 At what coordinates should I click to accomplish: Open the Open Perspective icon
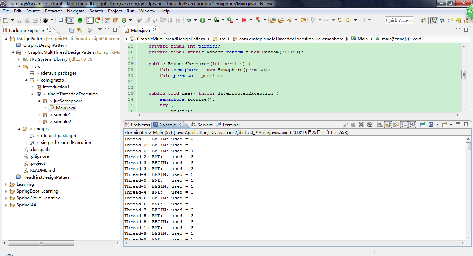point(423,20)
